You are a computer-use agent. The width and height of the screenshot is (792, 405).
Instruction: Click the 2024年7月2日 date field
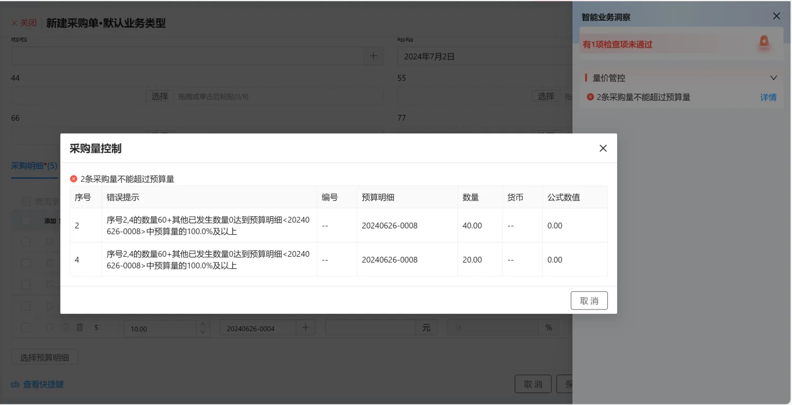click(x=475, y=56)
